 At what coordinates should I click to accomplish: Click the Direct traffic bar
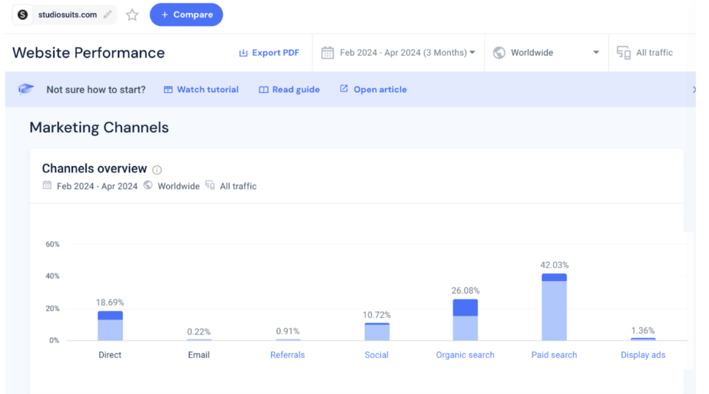(x=110, y=325)
